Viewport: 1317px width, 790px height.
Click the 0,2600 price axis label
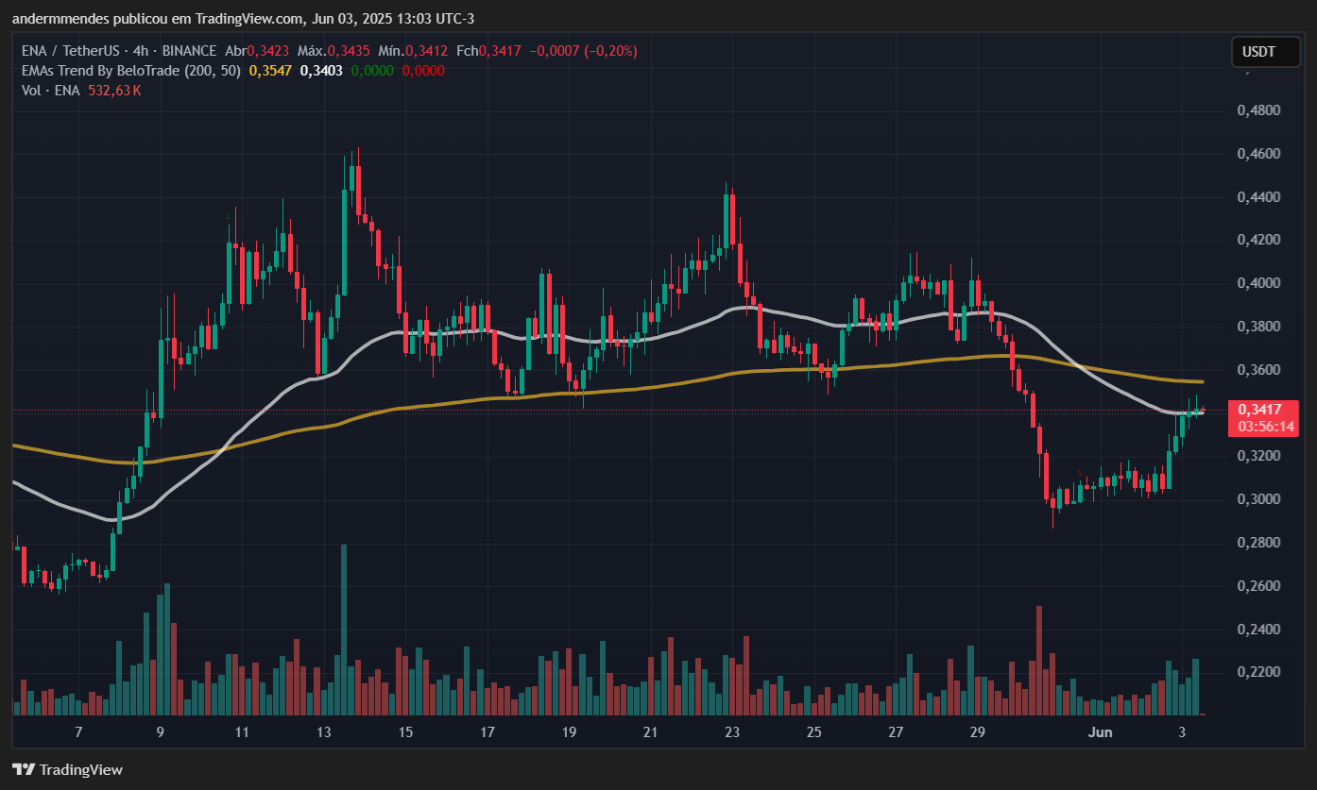click(x=1258, y=586)
